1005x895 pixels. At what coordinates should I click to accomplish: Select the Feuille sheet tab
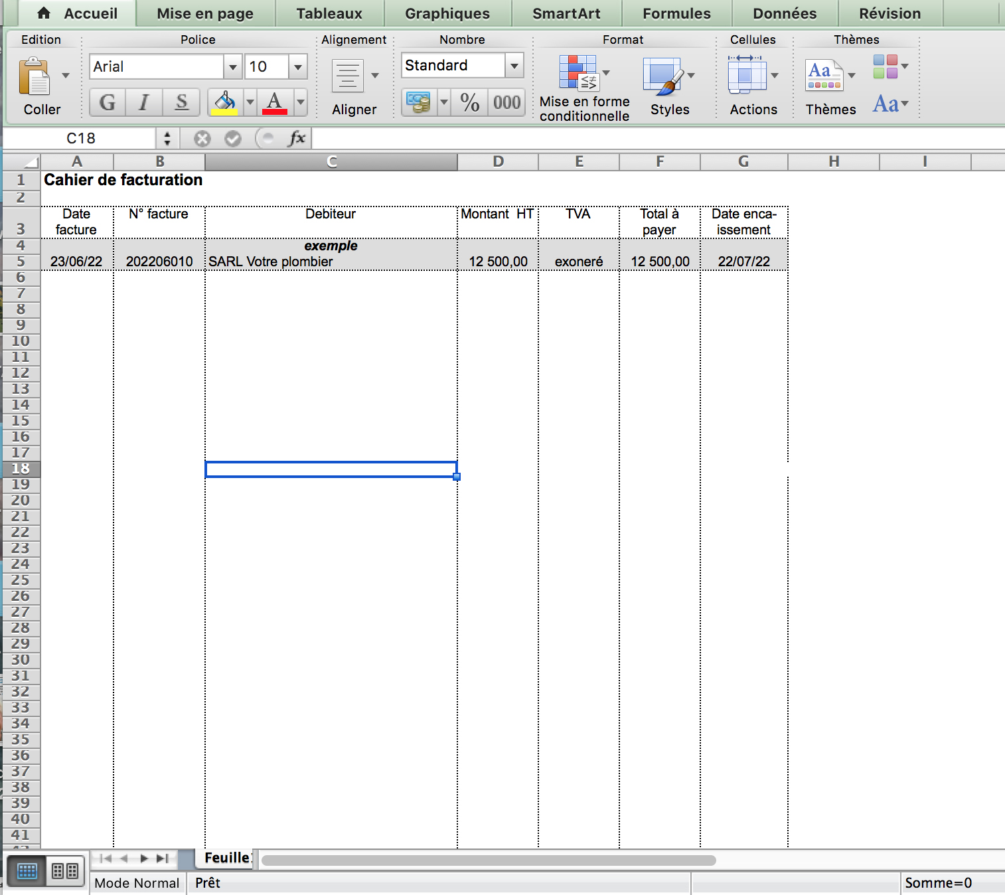(226, 858)
